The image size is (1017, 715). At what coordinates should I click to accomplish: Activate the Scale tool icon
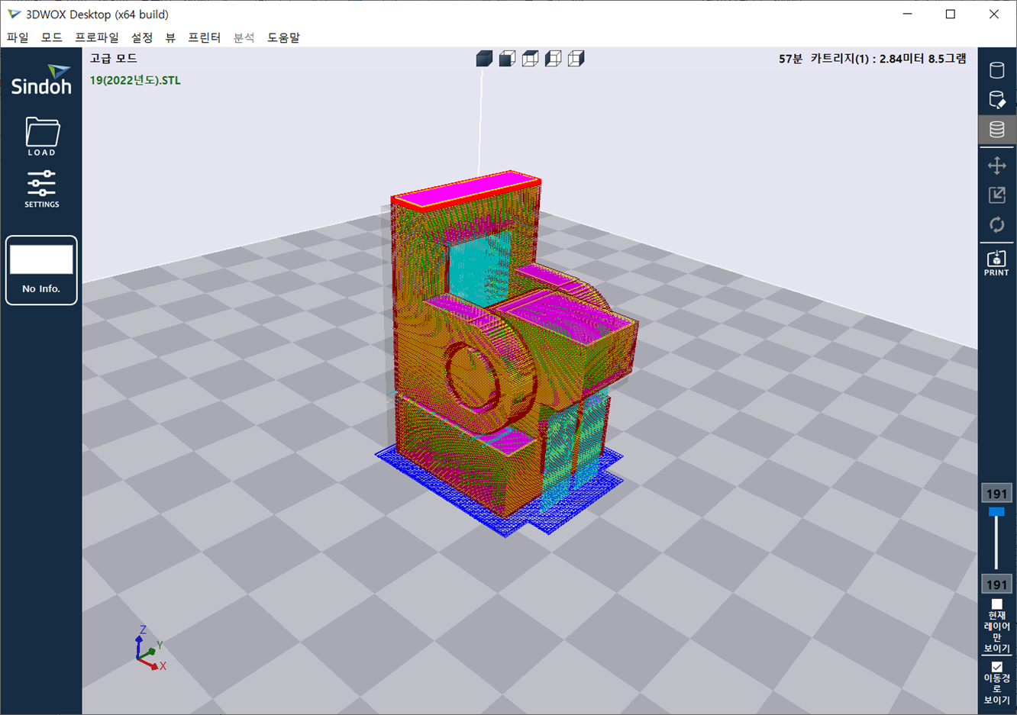click(996, 195)
